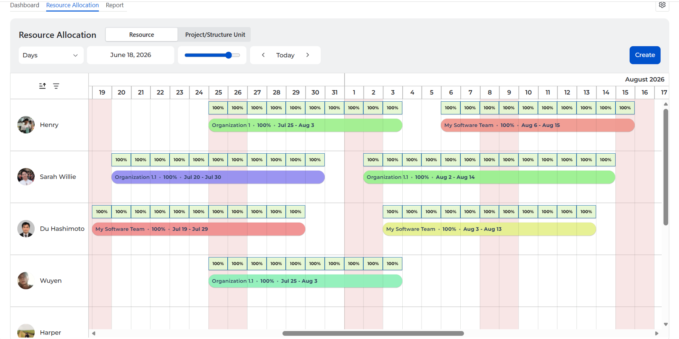Open Sarah's Aug 2 - Aug 14 allocation
Image resolution: width=679 pixels, height=339 pixels.
pyautogui.click(x=489, y=177)
